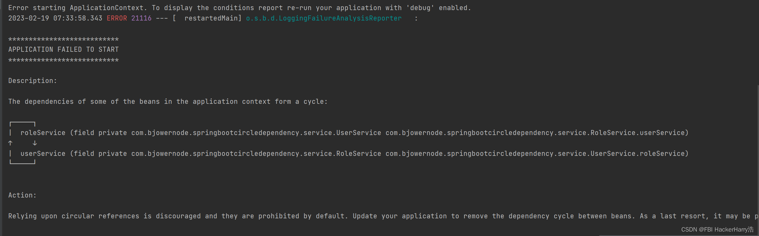Viewport: 759px width, 236px height.
Task: Click the o.s.b.d.LoggingFailureAnalysisReporter logger name
Action: pyautogui.click(x=324, y=18)
